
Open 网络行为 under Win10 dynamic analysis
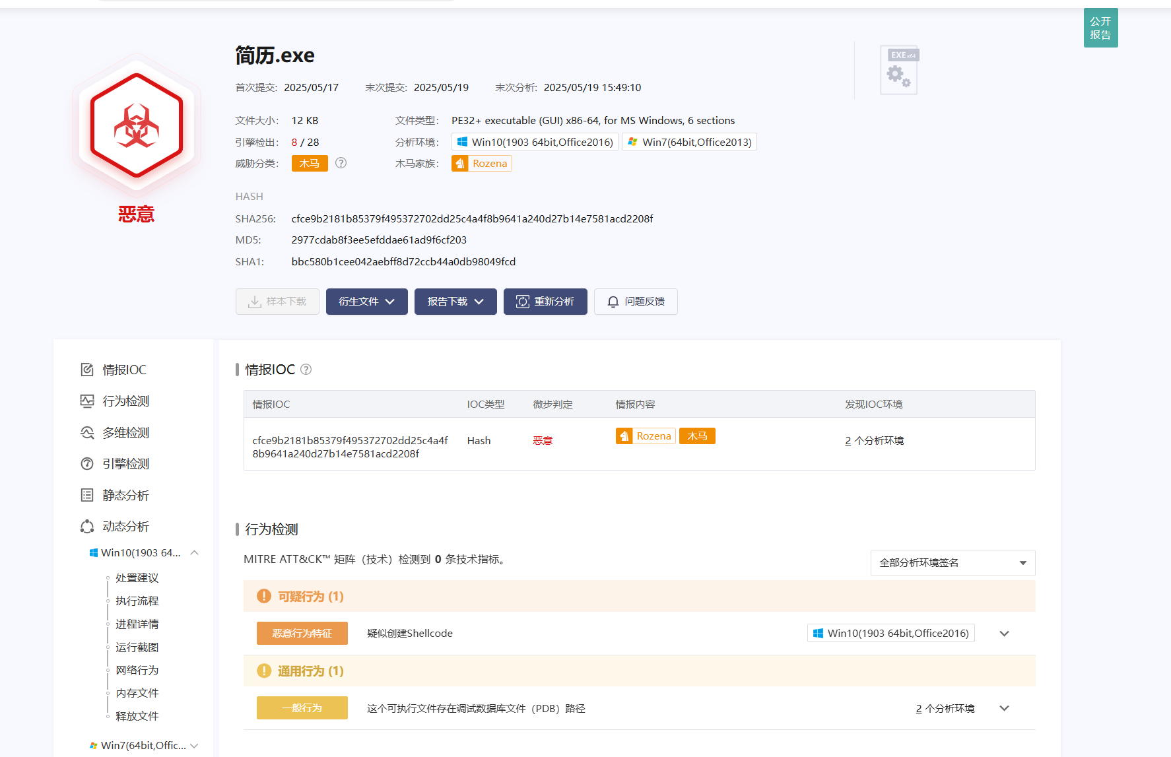[x=137, y=670]
